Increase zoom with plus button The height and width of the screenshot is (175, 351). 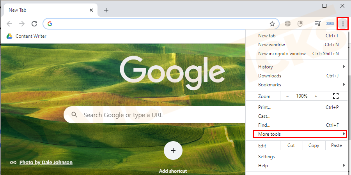tap(316, 96)
